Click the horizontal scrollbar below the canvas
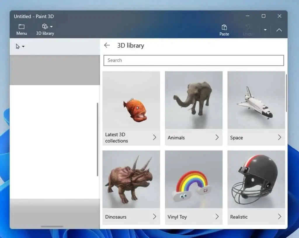The image size is (299, 238). pos(52,226)
